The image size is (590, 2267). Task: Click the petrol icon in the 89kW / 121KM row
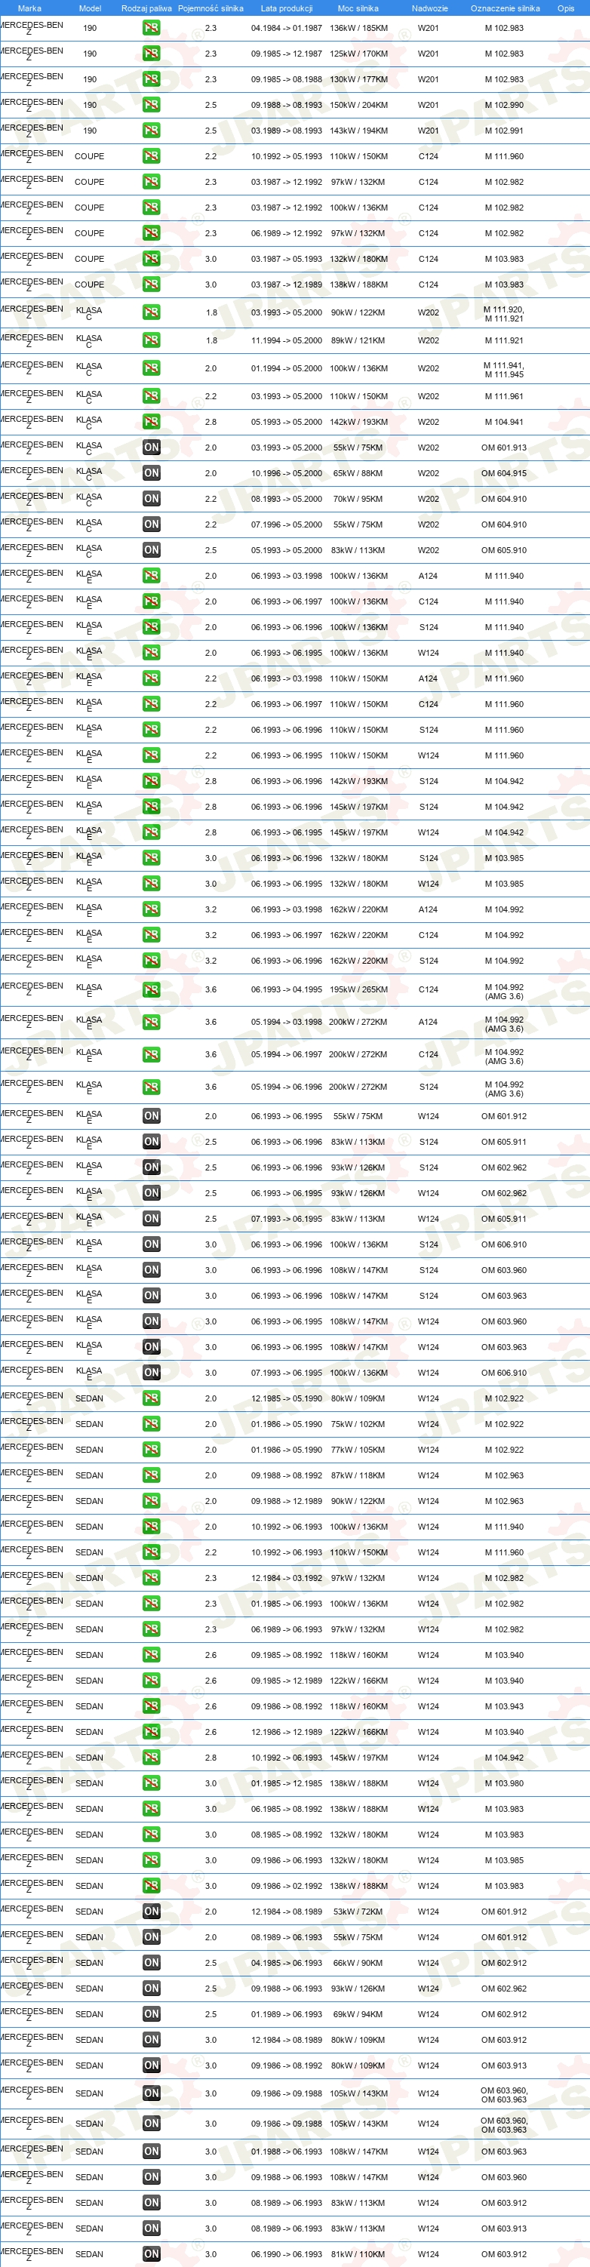tap(151, 340)
